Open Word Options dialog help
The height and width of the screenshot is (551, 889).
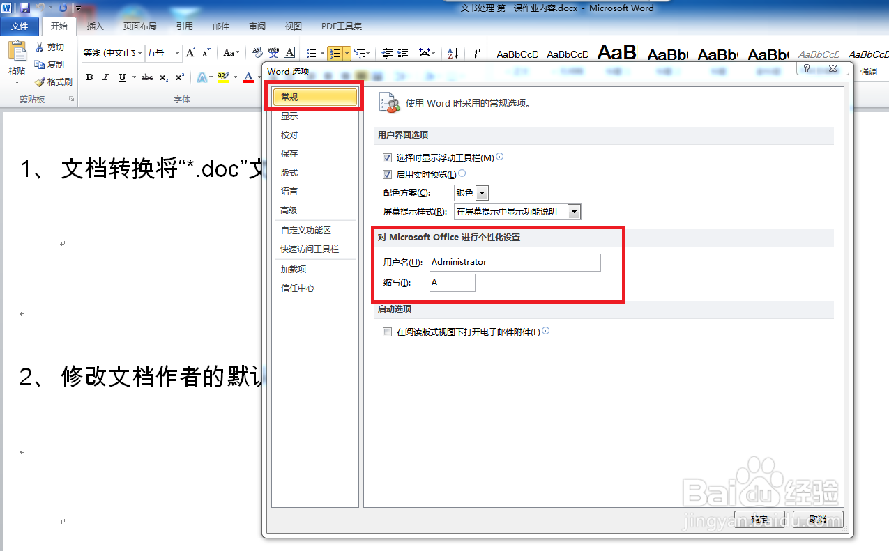(807, 68)
